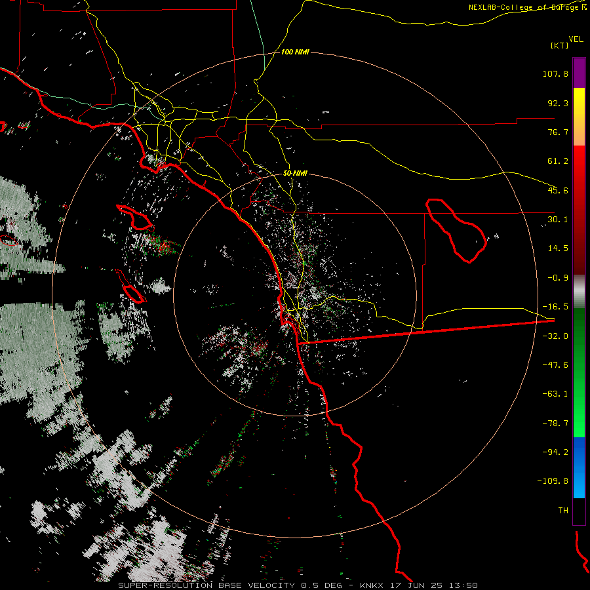Click the -109.8 legend value
The width and height of the screenshot is (590, 590).
pyautogui.click(x=553, y=481)
